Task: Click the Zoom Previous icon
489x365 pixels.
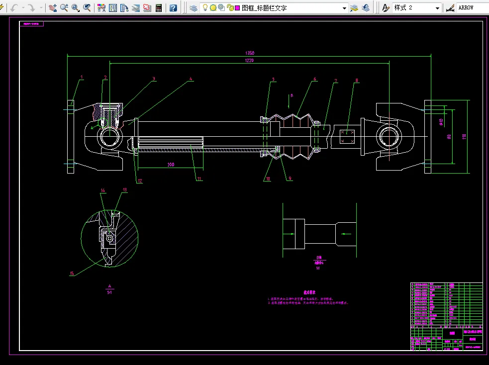Action: (87, 8)
